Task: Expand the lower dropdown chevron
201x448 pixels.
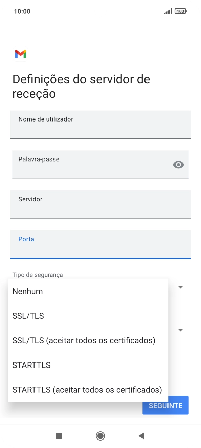Action: pos(180,330)
